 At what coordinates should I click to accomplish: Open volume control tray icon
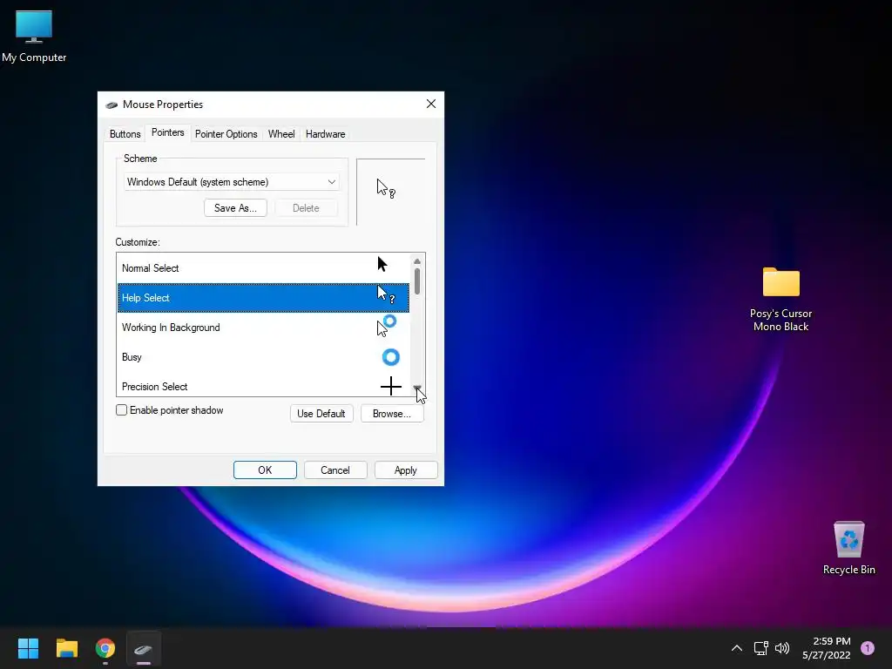782,648
